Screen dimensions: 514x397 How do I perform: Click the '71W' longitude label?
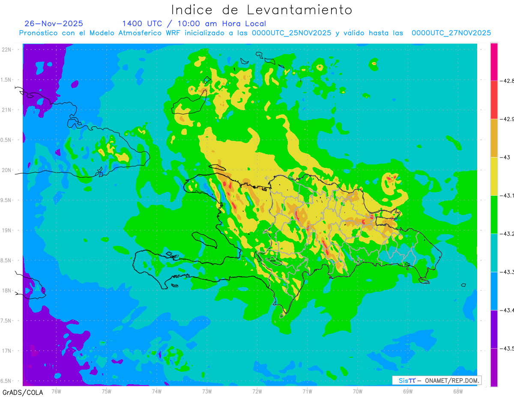[x=307, y=391]
